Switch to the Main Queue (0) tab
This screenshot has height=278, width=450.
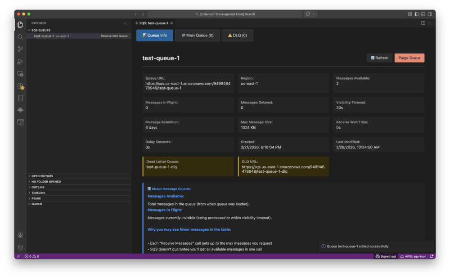tap(198, 35)
